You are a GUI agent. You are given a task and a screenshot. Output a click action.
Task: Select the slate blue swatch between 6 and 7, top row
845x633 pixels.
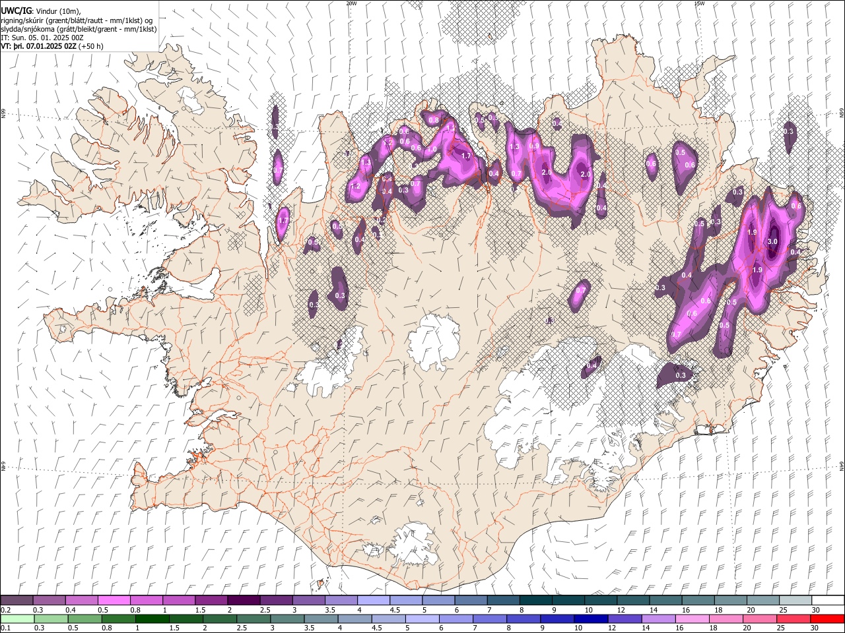(x=471, y=600)
